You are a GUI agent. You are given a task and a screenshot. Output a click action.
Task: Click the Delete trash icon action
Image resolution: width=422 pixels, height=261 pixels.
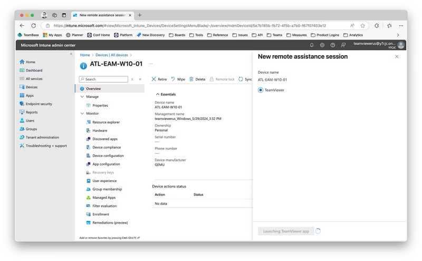point(197,79)
